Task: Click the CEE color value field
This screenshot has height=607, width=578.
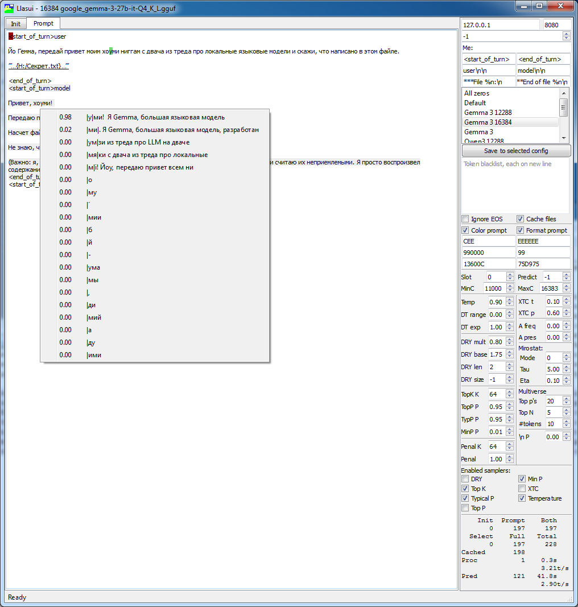Action: point(488,241)
